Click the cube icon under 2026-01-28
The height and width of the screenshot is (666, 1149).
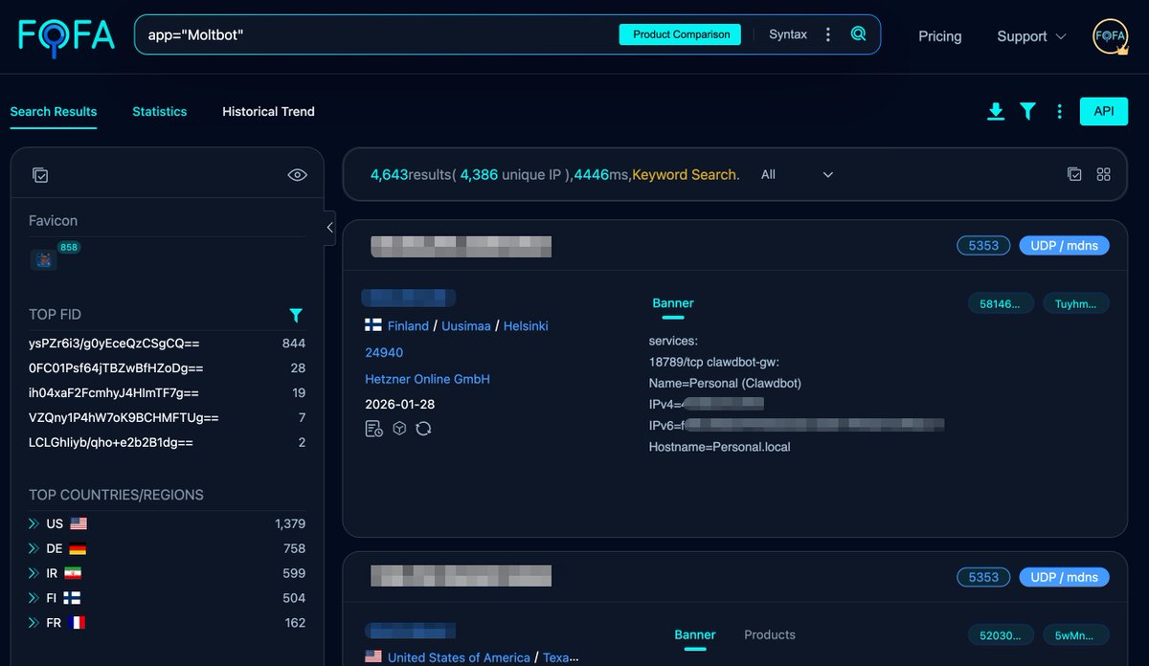coord(400,429)
